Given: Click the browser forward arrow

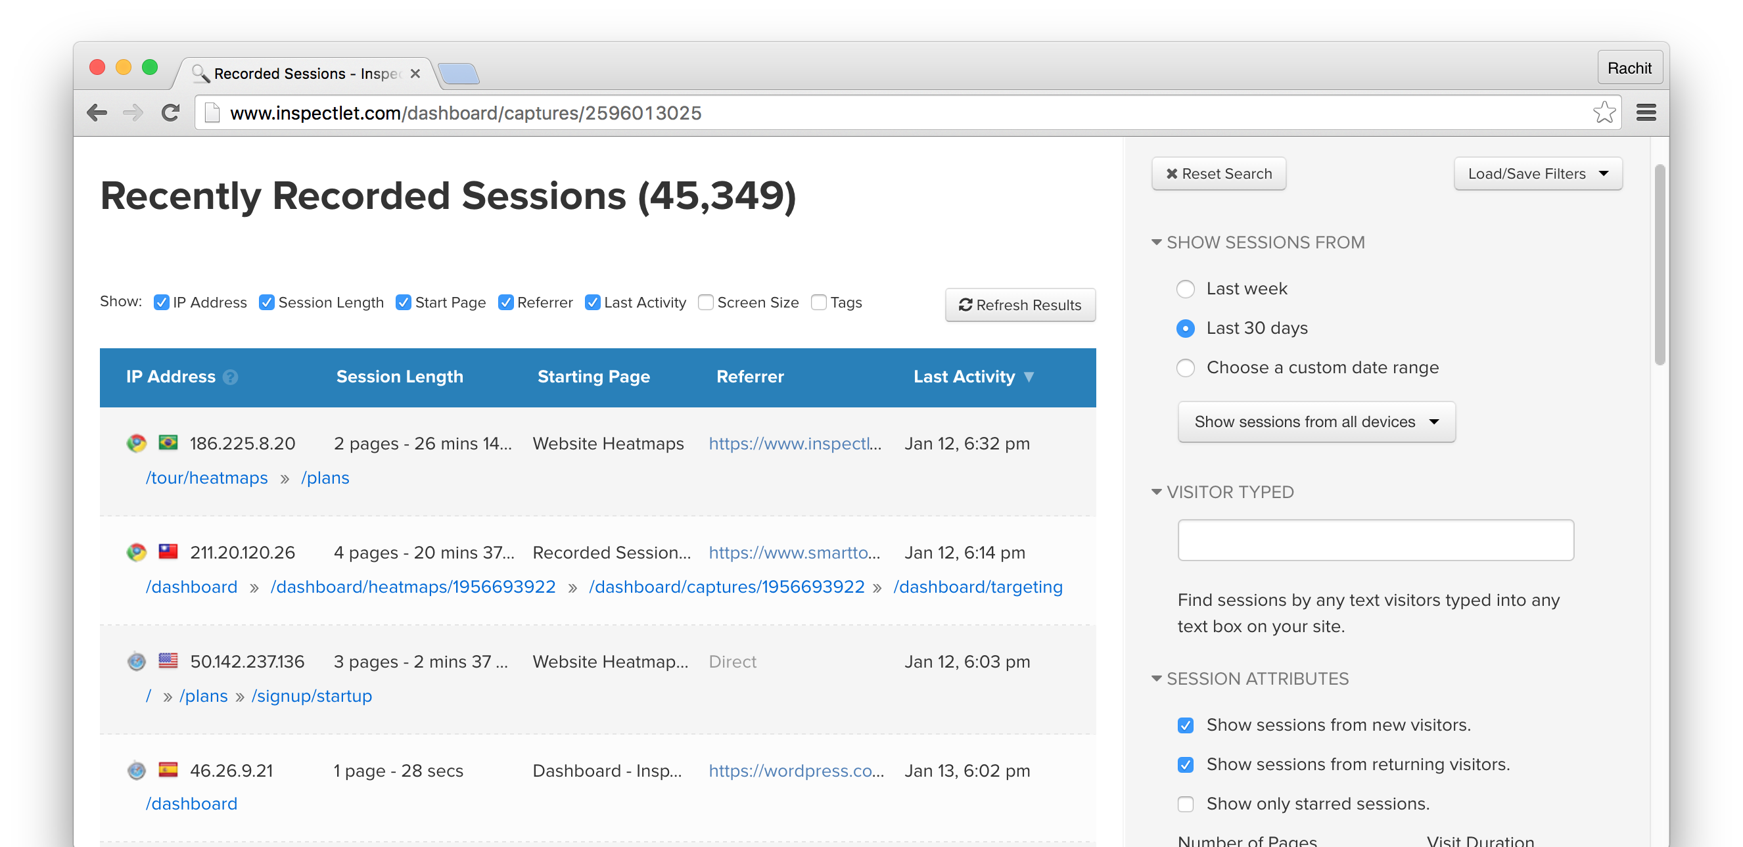Looking at the screenshot, I should coord(133,113).
